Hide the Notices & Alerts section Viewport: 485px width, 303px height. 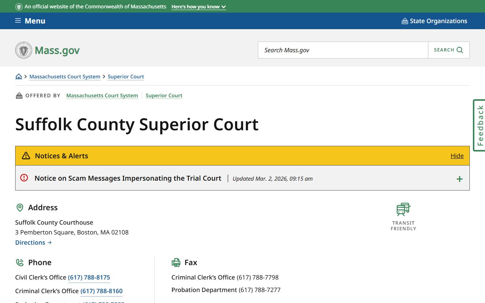pos(457,156)
